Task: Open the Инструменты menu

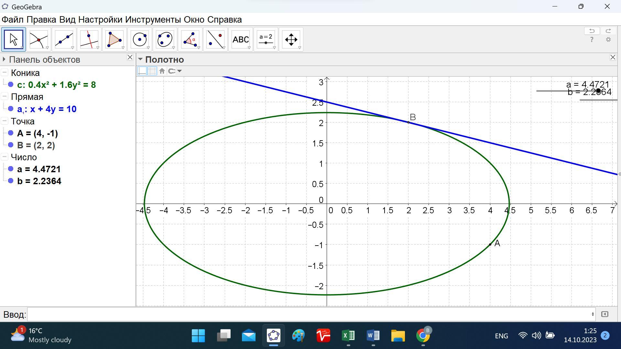Action: point(153,19)
